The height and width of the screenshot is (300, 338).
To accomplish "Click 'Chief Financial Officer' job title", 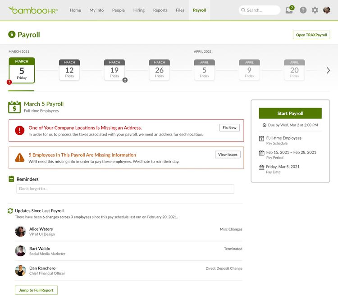I will click(x=47, y=273).
